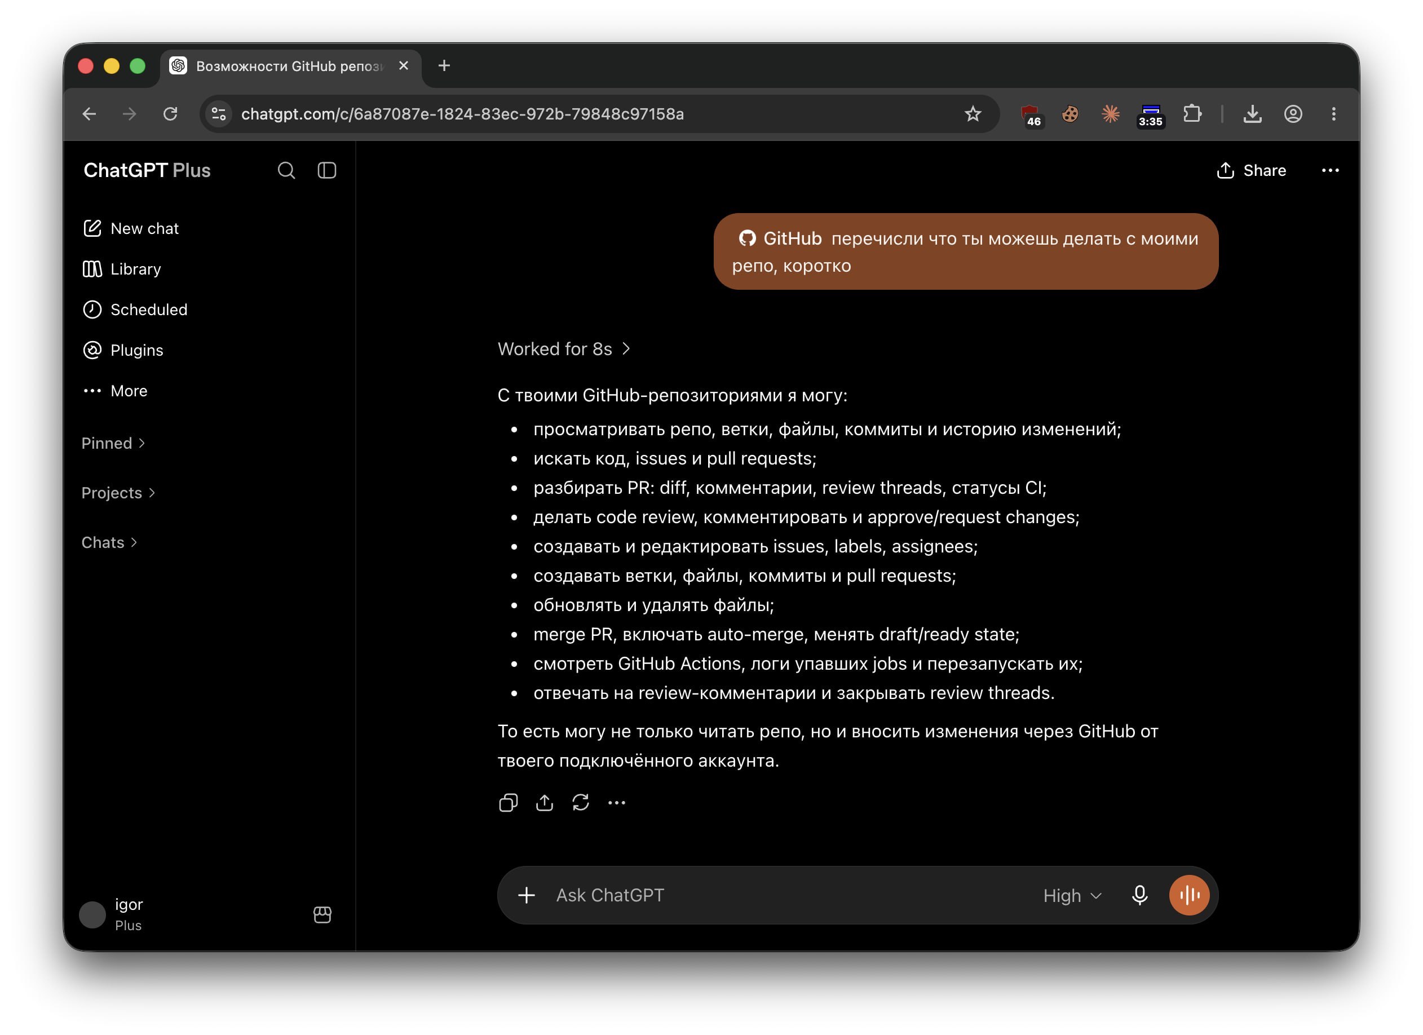Screen dimensions: 1423x1035
Task: Share this conversation
Action: 1251,171
